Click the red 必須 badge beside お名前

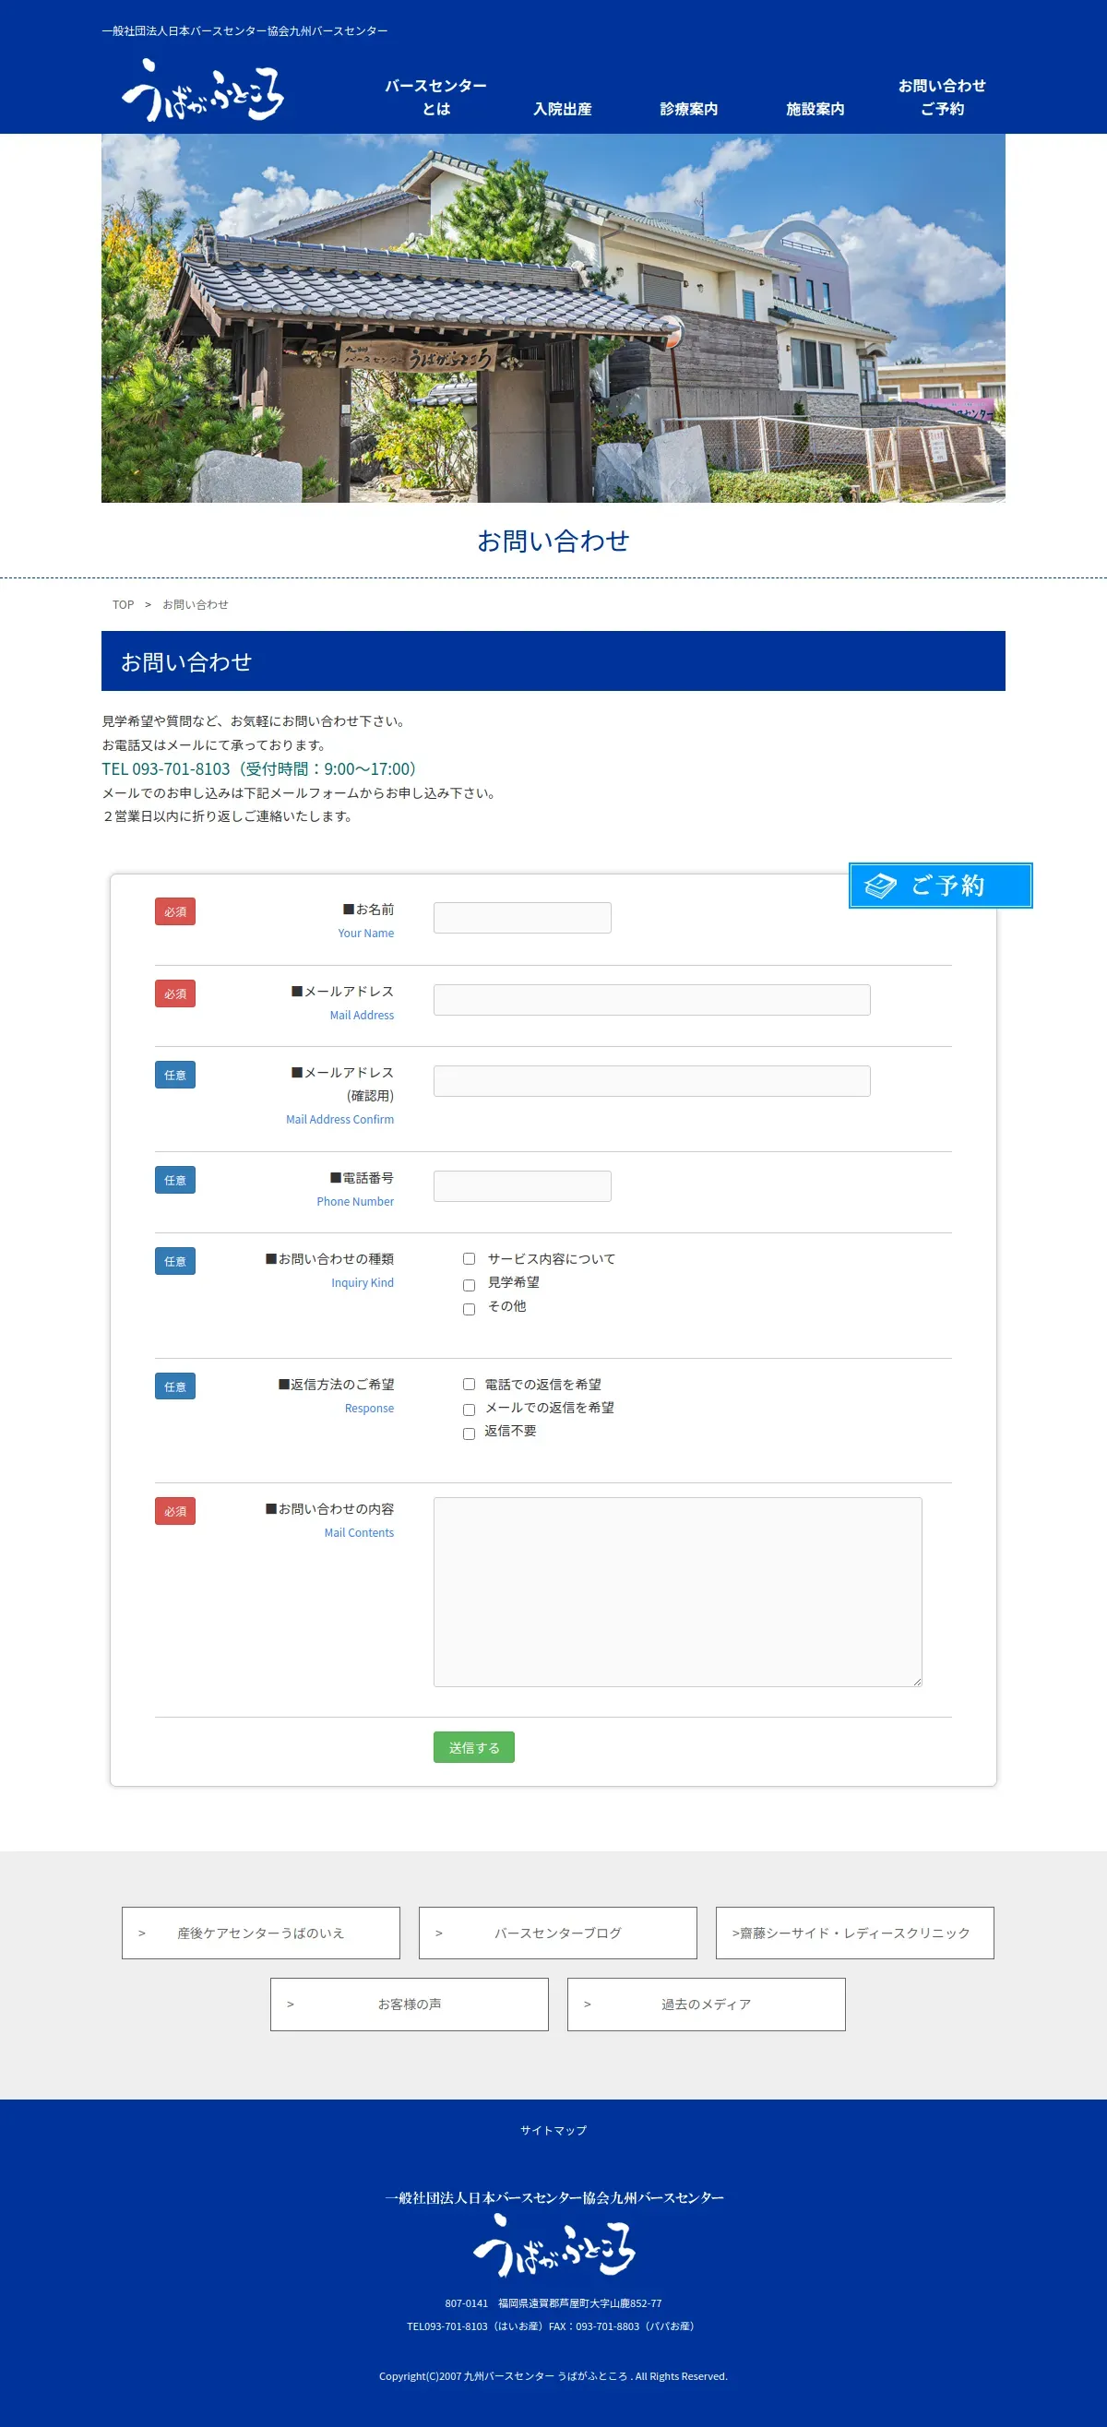coord(175,912)
